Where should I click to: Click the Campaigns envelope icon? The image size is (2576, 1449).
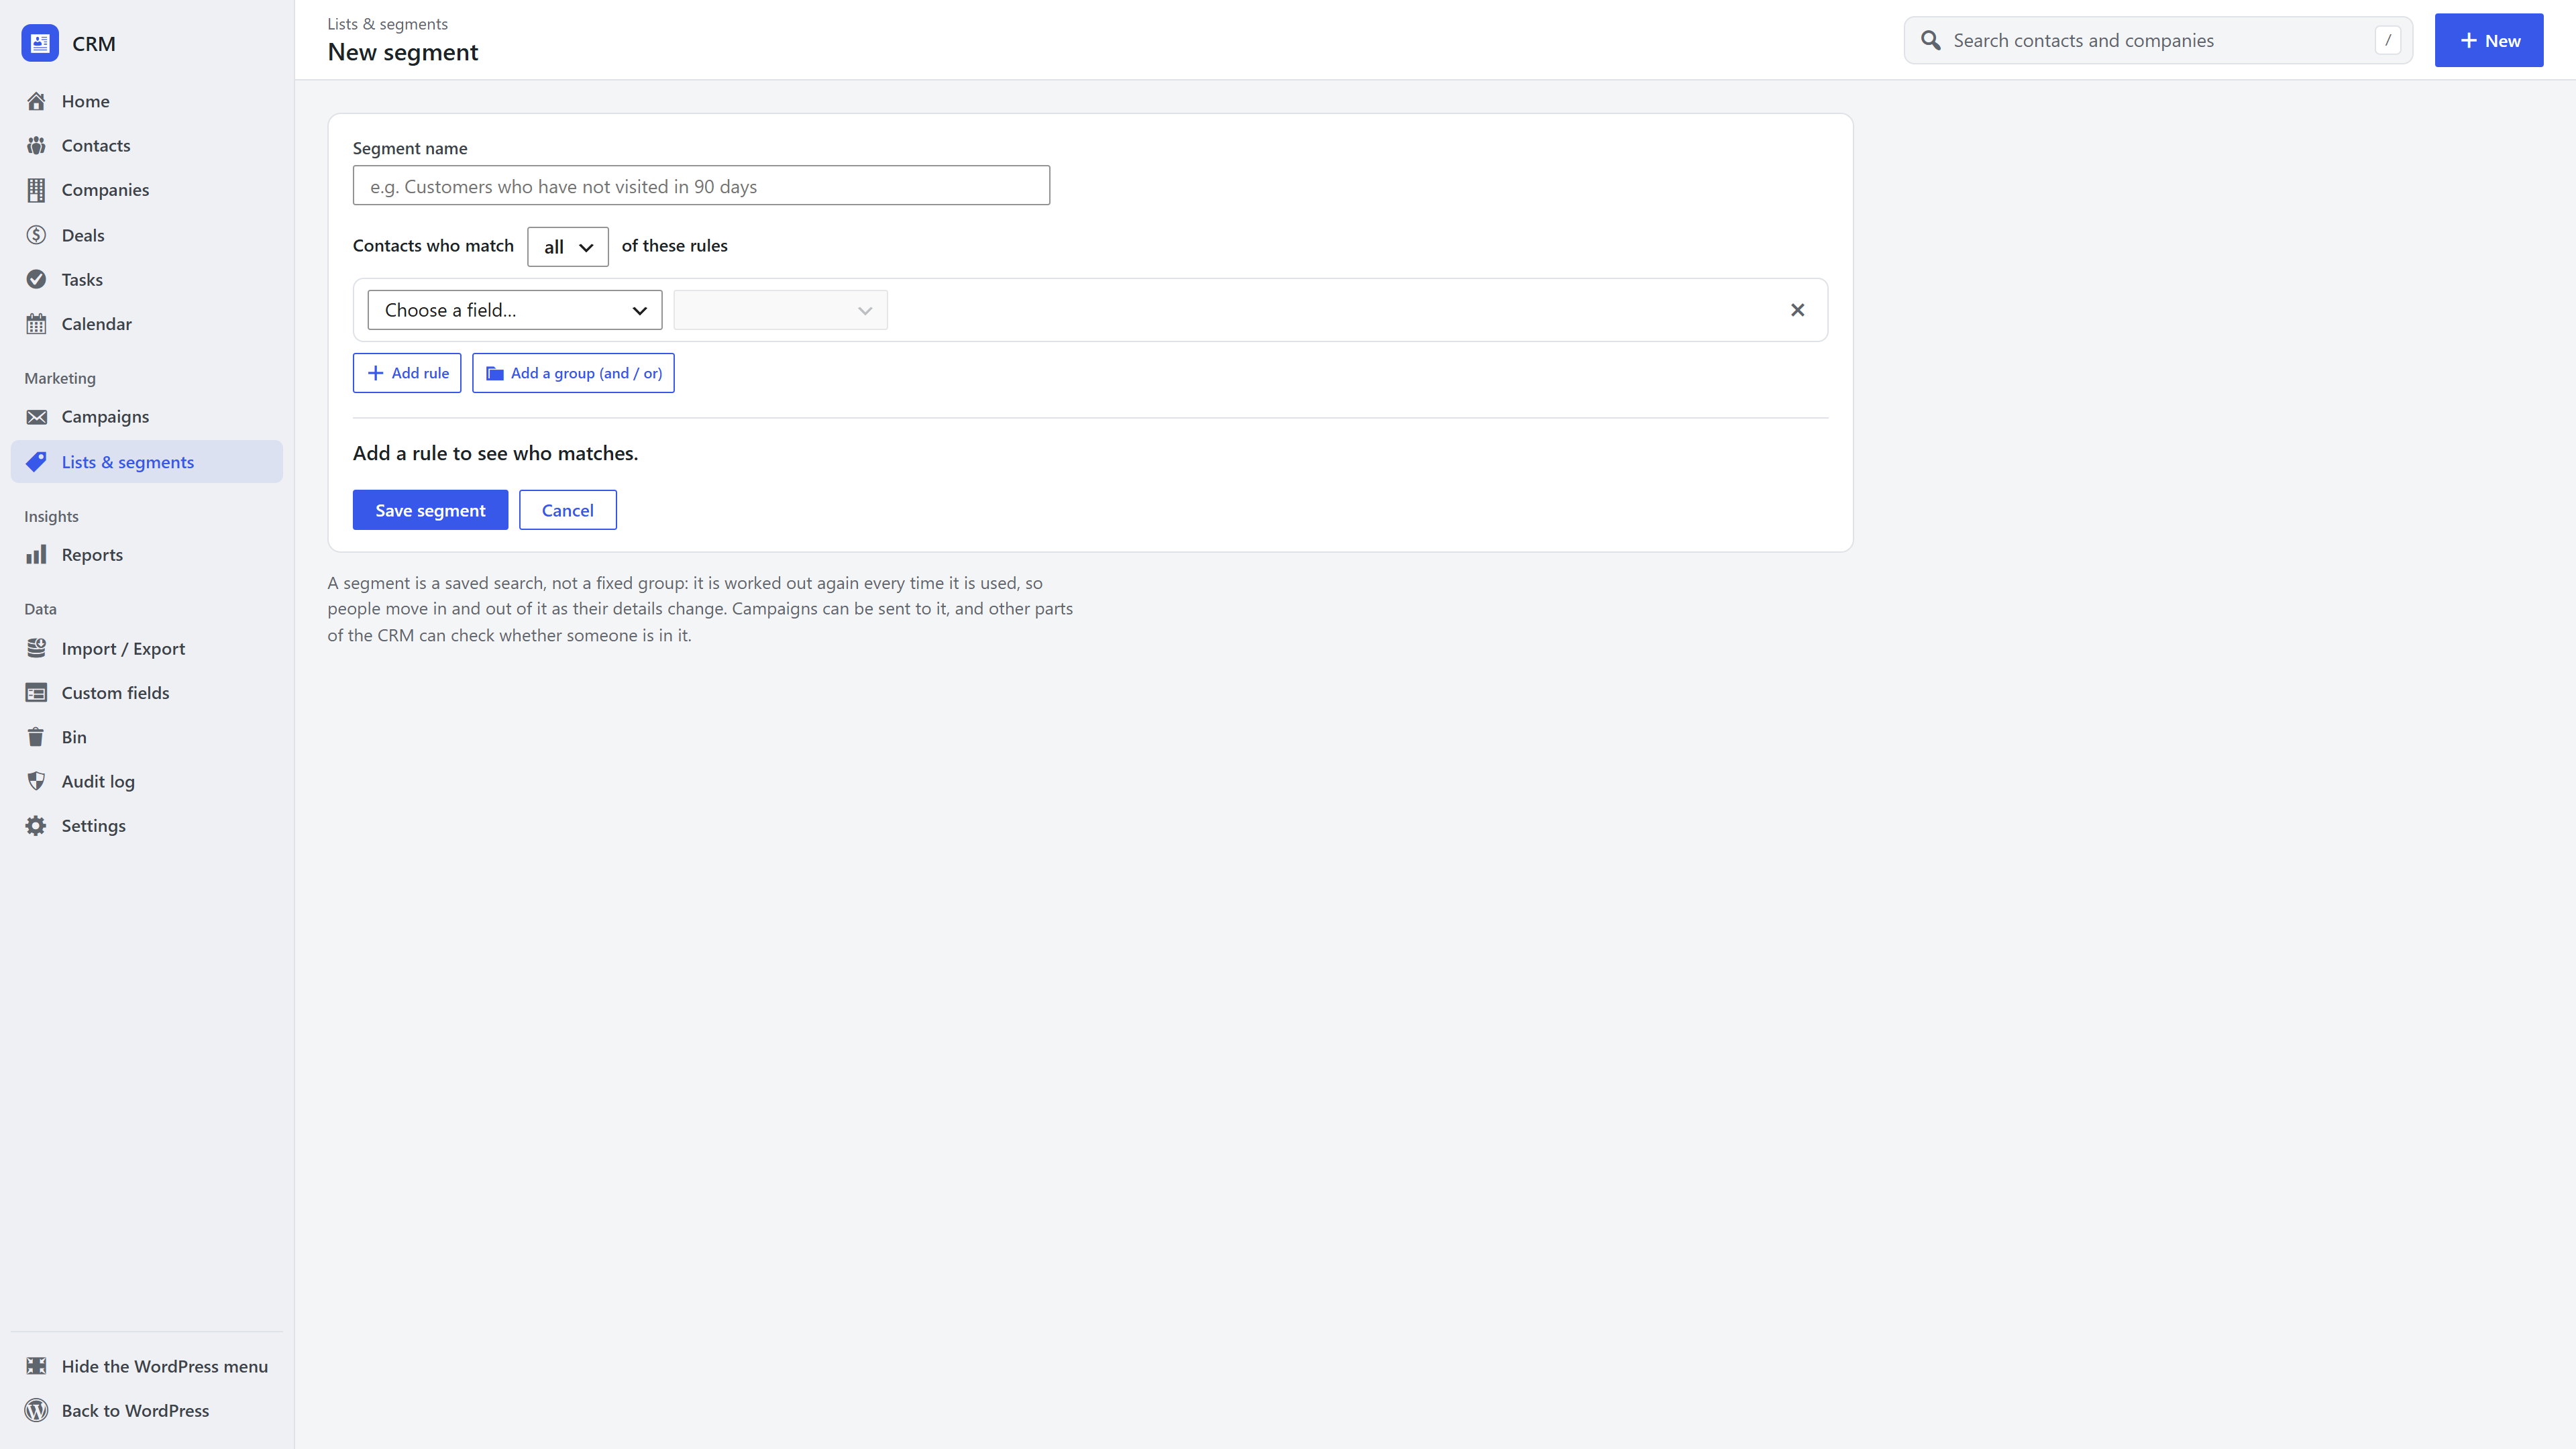pyautogui.click(x=36, y=417)
